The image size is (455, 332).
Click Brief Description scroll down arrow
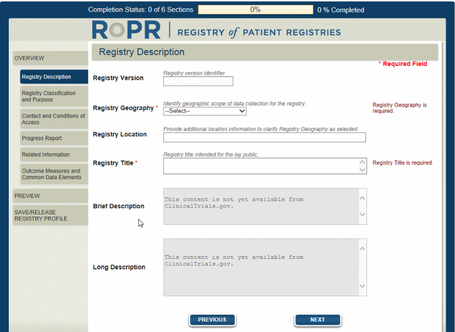363,214
